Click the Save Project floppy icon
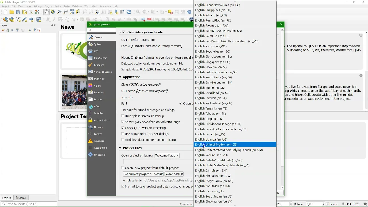Screen dimensions: 368x207 pos(18,12)
